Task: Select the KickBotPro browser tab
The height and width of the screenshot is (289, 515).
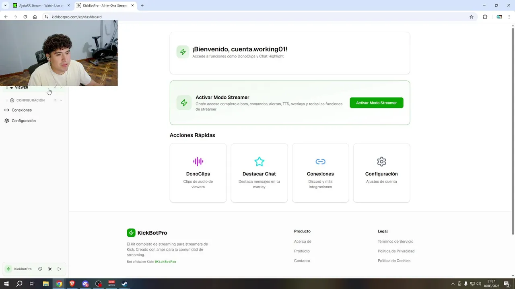Action: [x=105, y=6]
